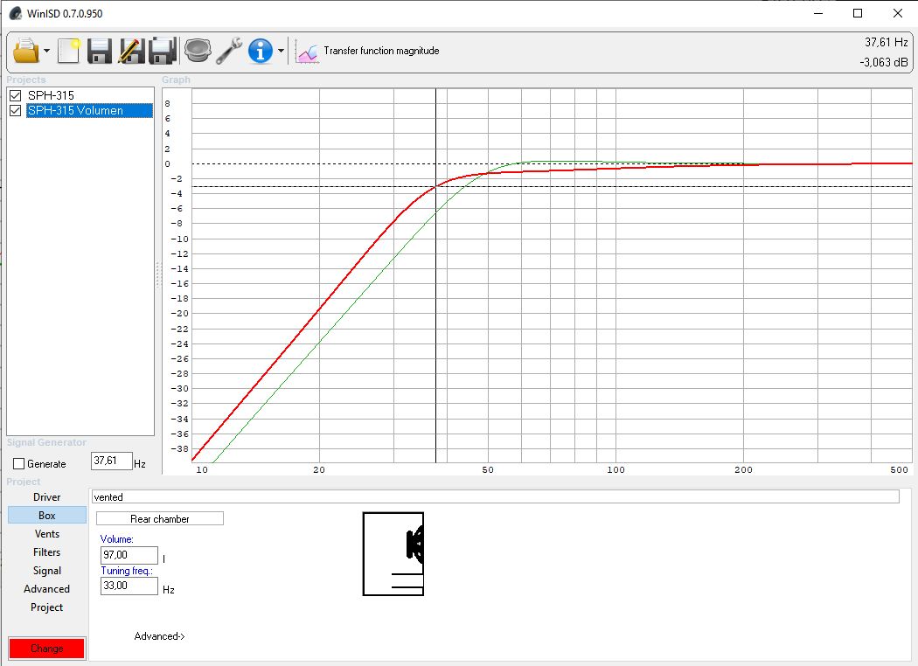Expand the Advanced-> box options

[x=159, y=636]
